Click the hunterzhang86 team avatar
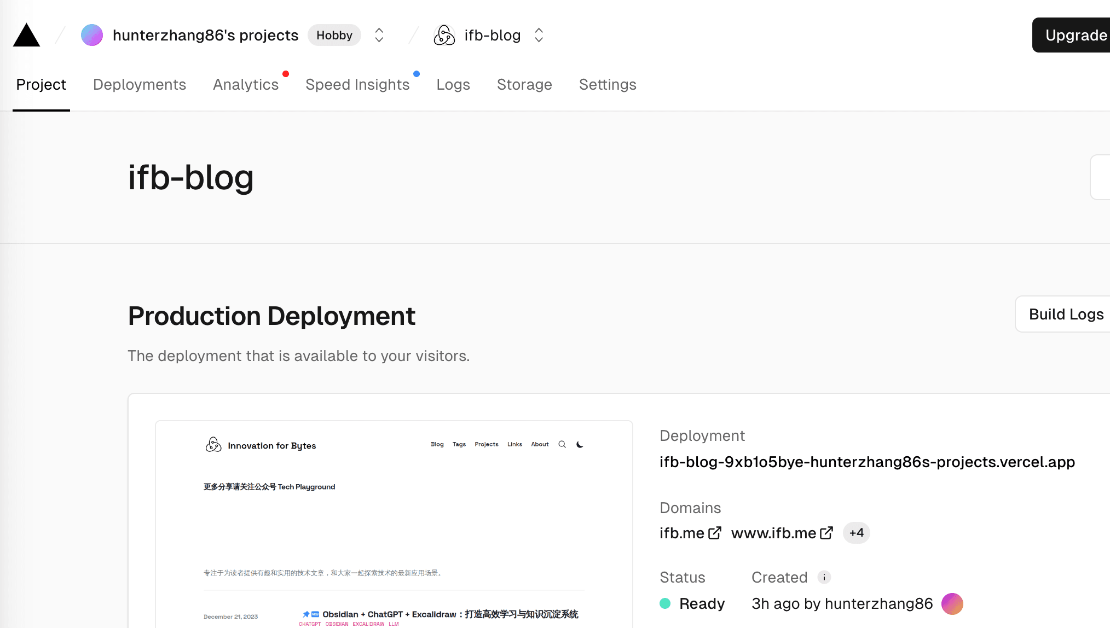The width and height of the screenshot is (1110, 628). [x=92, y=36]
